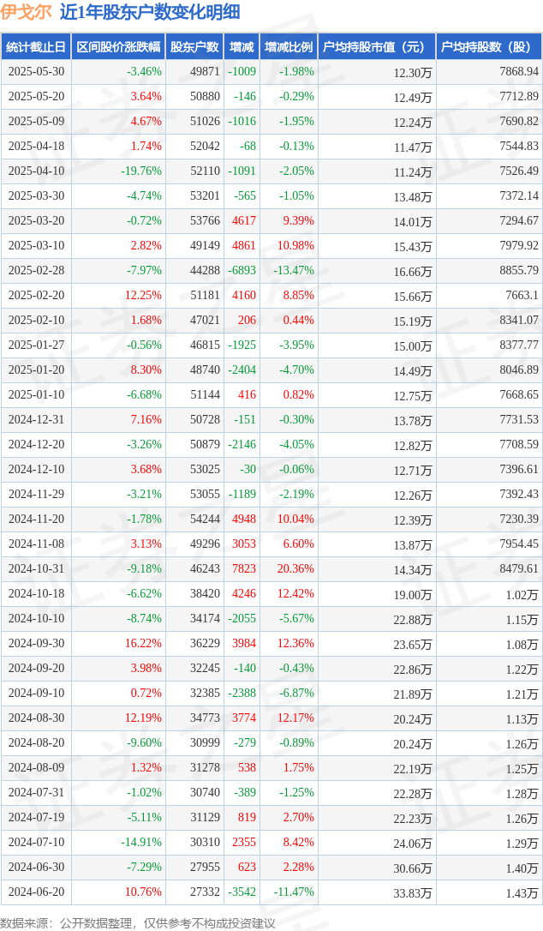Select the 增减比例 column header
The height and width of the screenshot is (931, 543).
coord(289,47)
